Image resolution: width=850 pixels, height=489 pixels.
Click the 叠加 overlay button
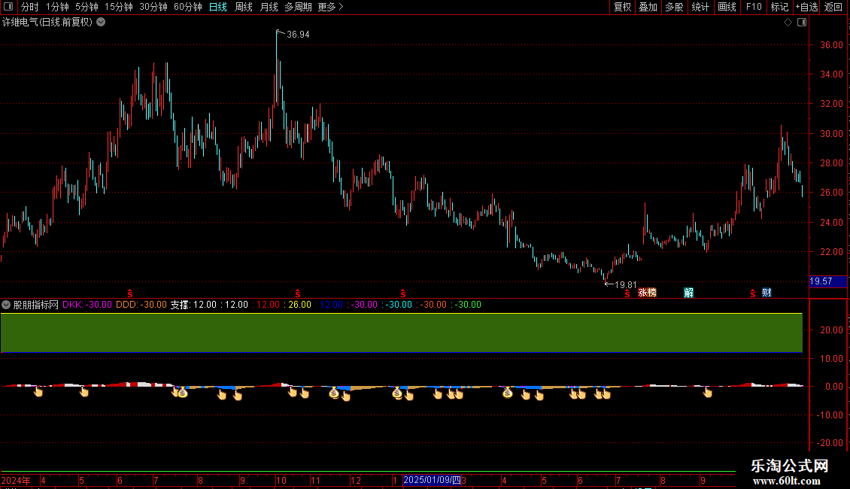[648, 7]
